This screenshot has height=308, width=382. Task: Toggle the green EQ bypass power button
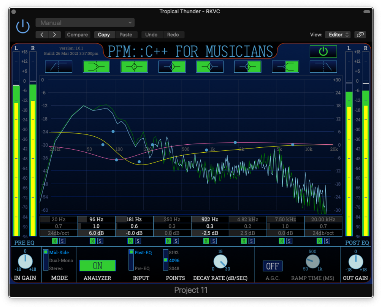click(x=323, y=51)
